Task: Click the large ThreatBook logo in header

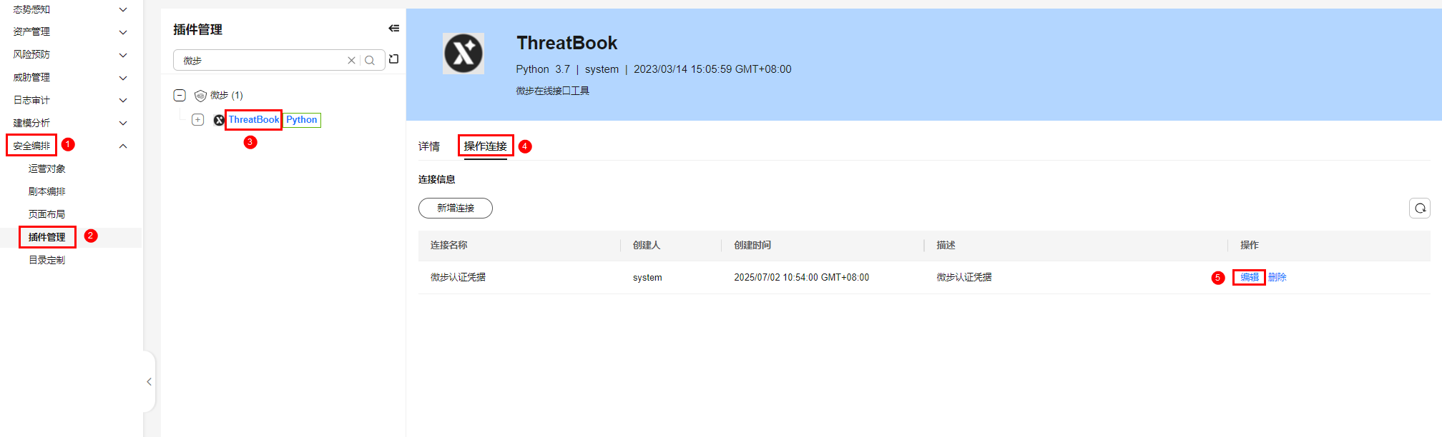Action: 463,54
